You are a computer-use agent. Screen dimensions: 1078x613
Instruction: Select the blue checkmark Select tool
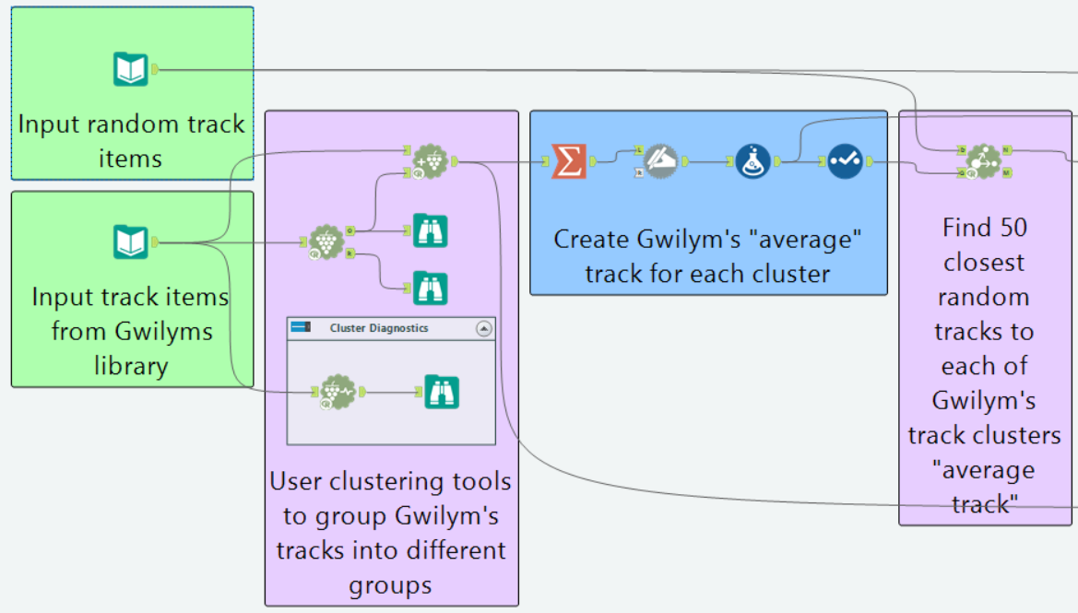(844, 163)
